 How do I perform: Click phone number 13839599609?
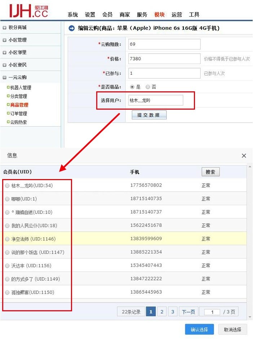146,239
